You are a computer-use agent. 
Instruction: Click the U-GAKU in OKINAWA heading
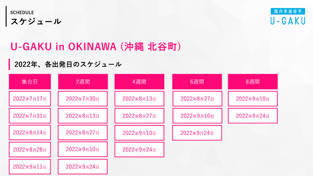click(96, 47)
